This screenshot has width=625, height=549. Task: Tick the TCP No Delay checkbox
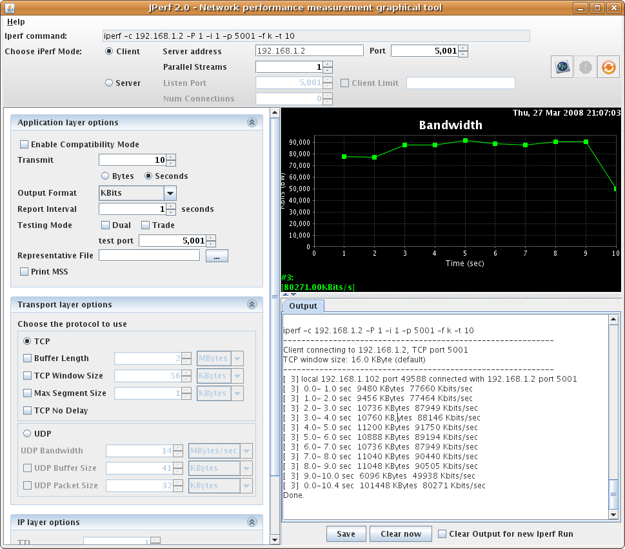pyautogui.click(x=28, y=410)
